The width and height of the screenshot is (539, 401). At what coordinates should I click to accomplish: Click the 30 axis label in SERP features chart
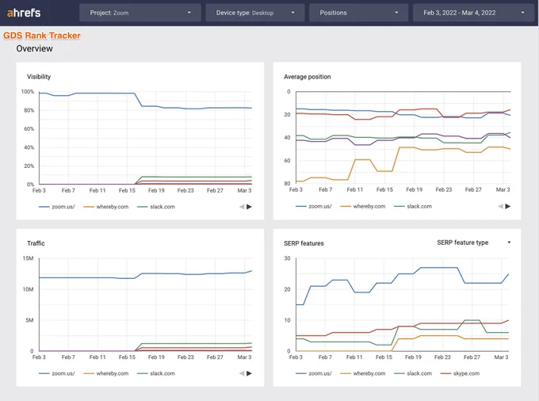[x=288, y=258]
